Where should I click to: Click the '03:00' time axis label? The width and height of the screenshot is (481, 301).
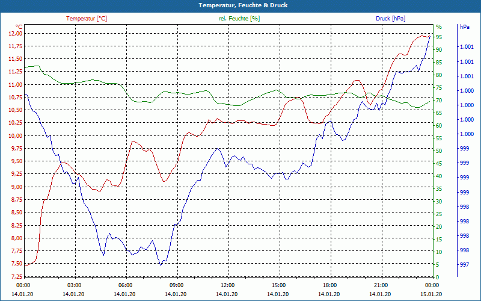coord(73,285)
